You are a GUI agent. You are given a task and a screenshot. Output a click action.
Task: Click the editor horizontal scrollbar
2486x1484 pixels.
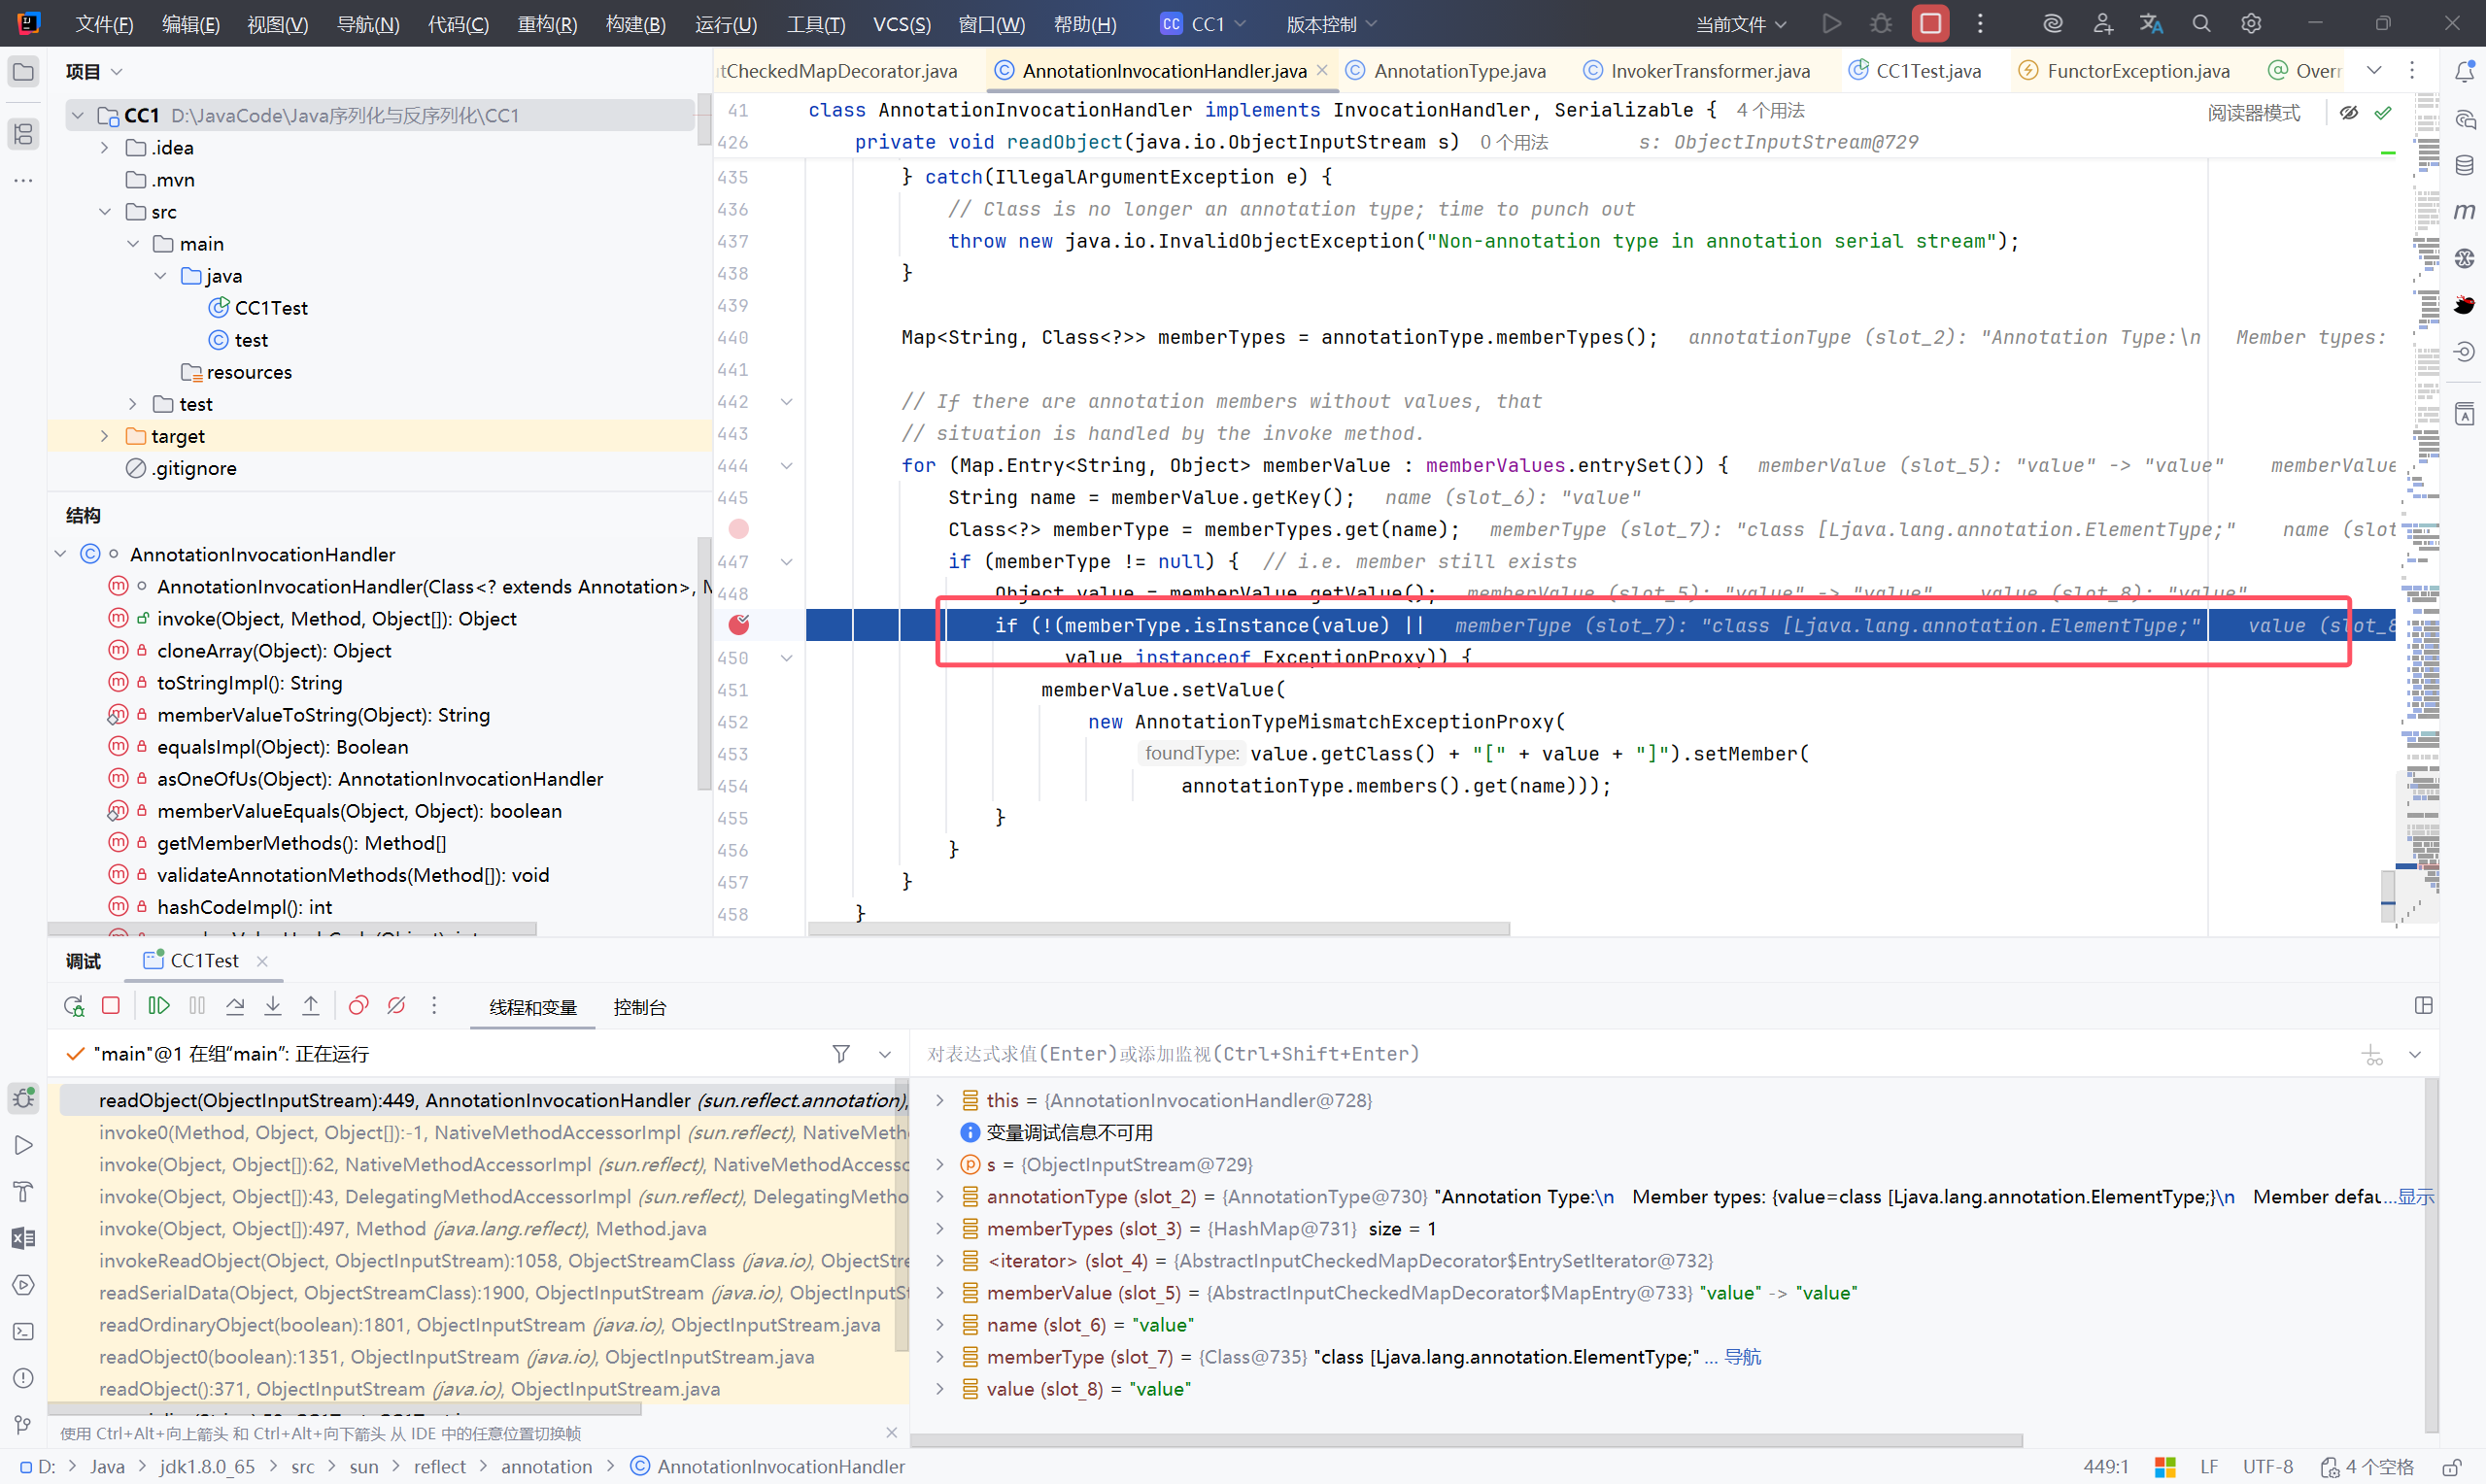click(1158, 929)
